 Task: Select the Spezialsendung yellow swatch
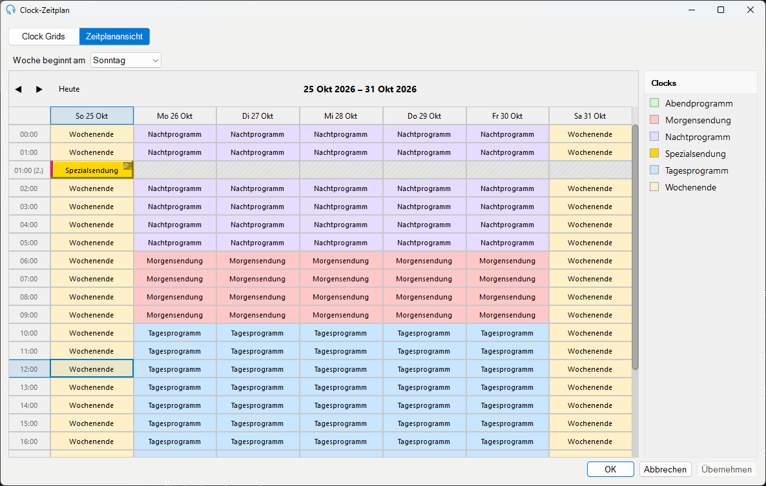tap(655, 153)
